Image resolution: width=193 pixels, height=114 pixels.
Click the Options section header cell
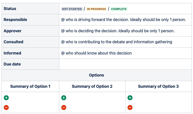tap(96, 75)
